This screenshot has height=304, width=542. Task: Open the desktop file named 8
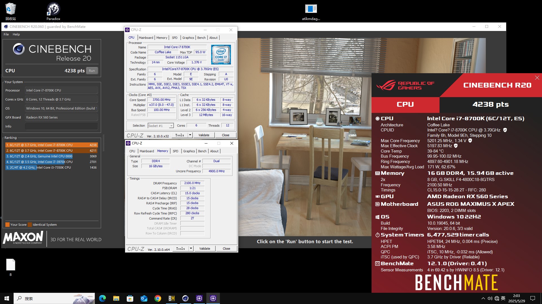(x=11, y=267)
